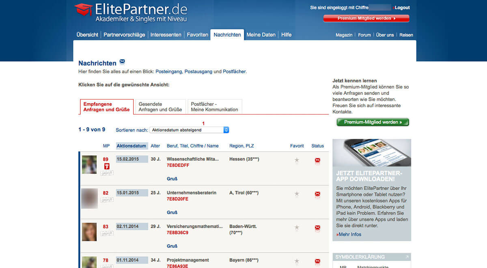487x268 pixels.
Task: Open blurred photo of Tirol member
Action: [x=89, y=199]
